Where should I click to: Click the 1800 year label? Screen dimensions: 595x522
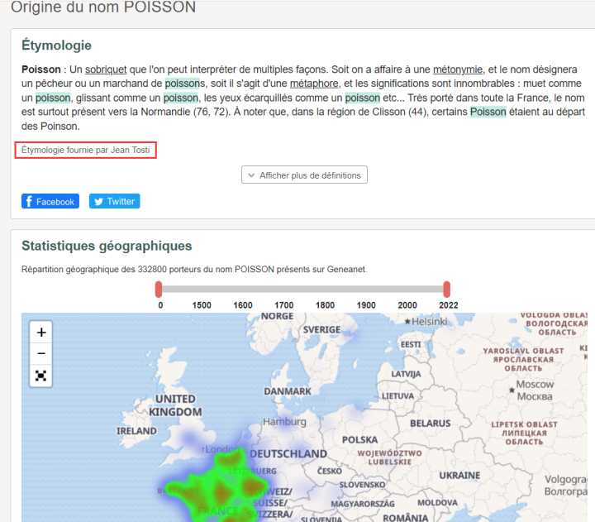pos(326,305)
